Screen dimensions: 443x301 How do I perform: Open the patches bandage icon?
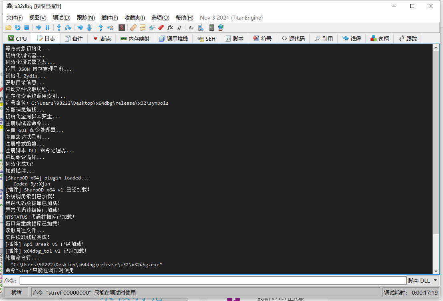tap(133, 28)
